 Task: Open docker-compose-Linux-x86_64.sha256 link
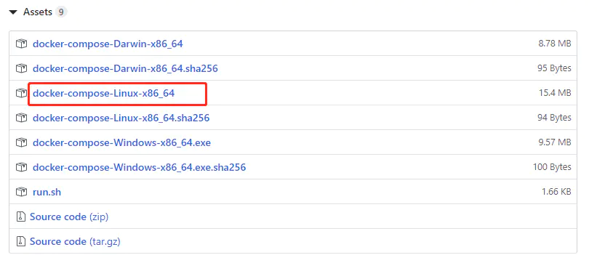click(x=121, y=118)
